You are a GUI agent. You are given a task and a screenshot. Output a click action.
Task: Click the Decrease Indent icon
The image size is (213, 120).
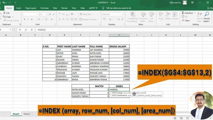click(72, 19)
